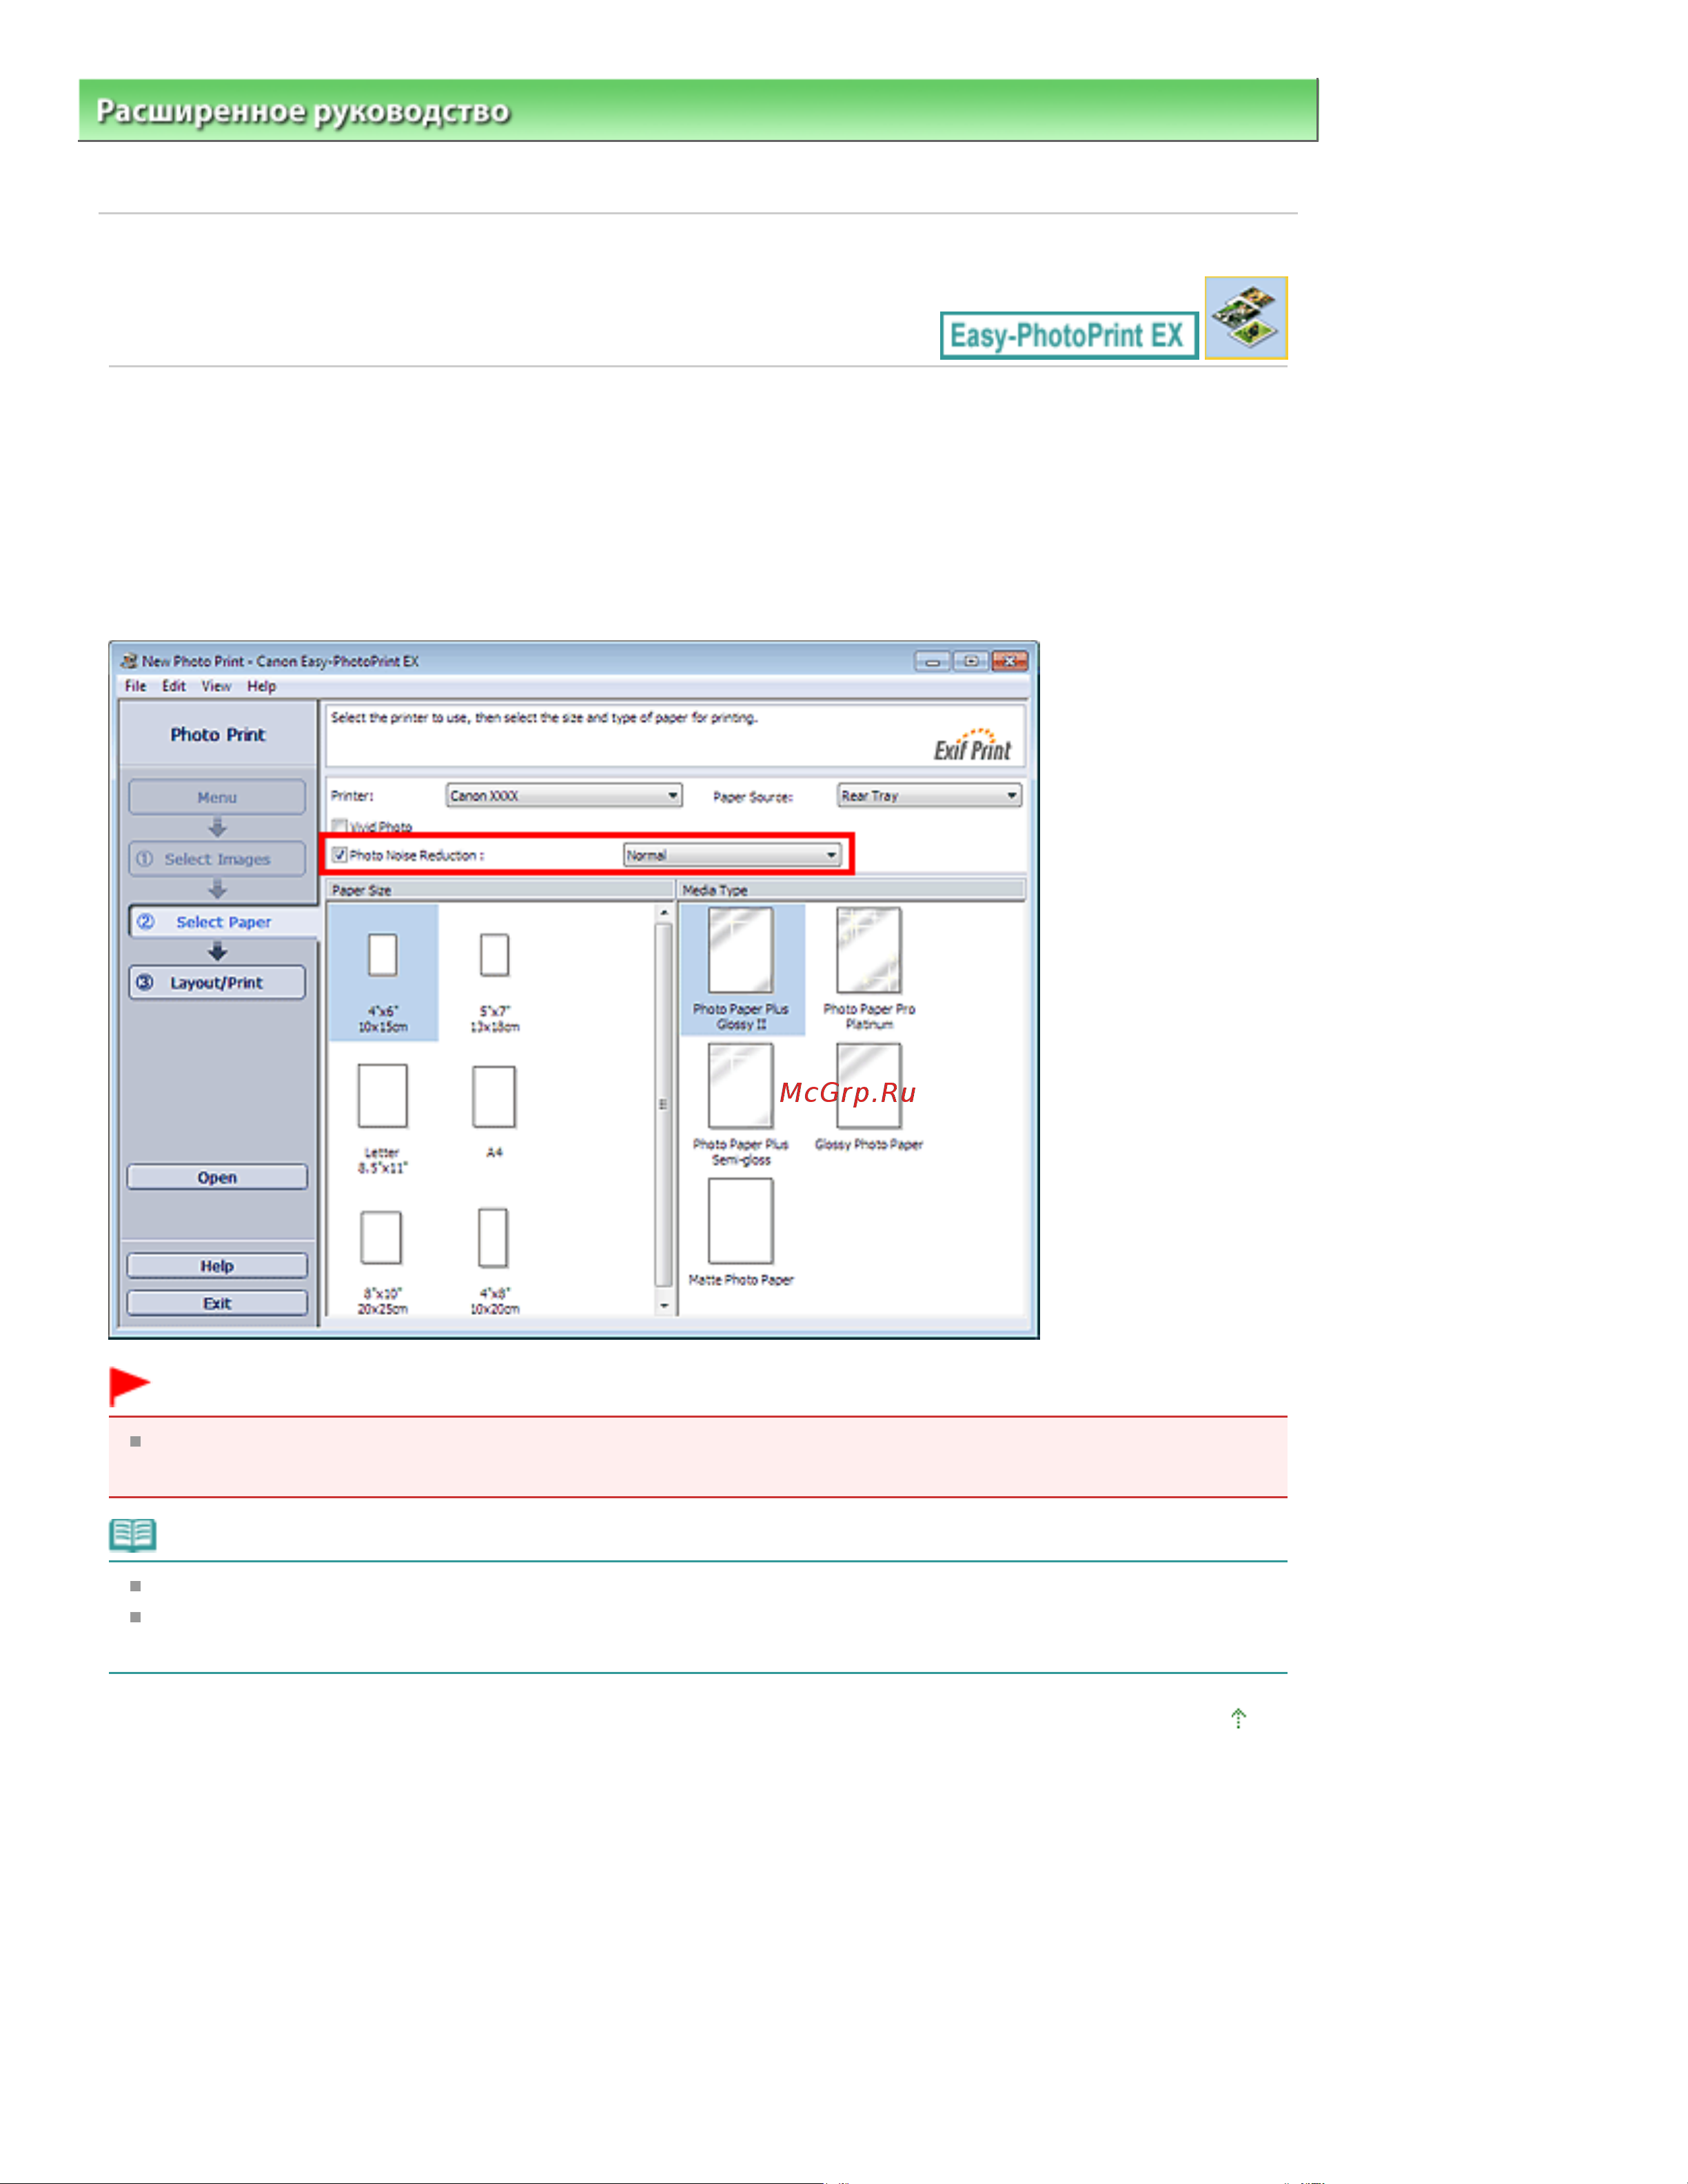Choose Photo Paper Plus Semi-gloss media
This screenshot has width=1688, height=2184.
pos(741,1086)
